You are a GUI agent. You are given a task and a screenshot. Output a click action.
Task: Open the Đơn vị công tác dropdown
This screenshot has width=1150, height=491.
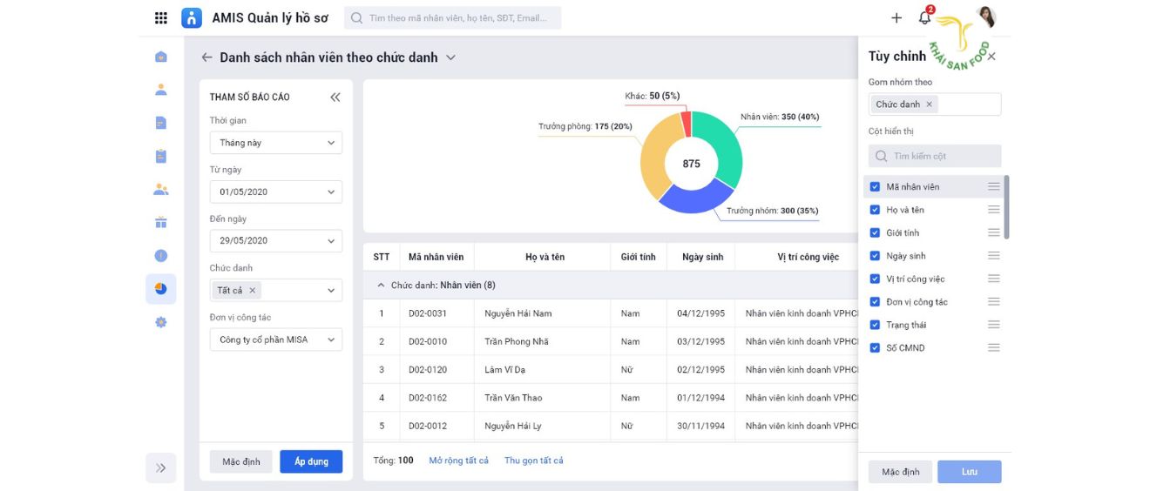[x=276, y=340]
